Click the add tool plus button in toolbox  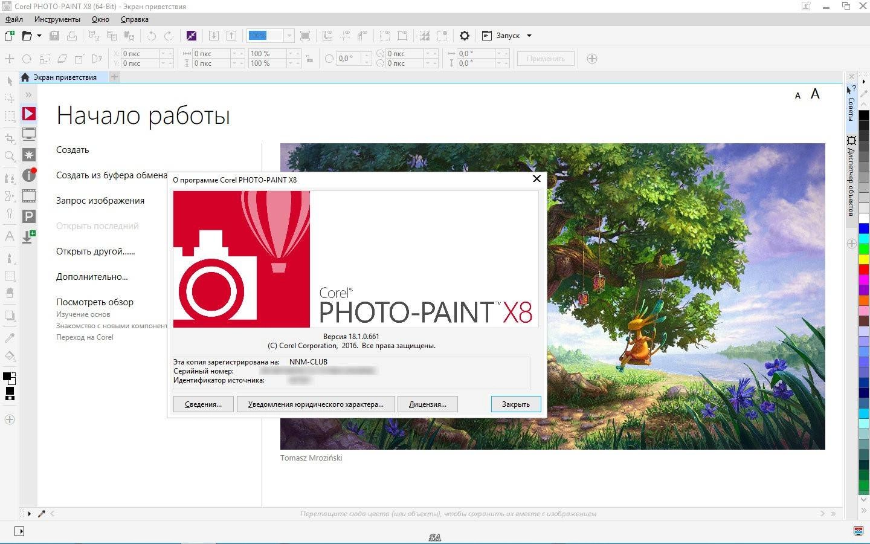tap(10, 419)
